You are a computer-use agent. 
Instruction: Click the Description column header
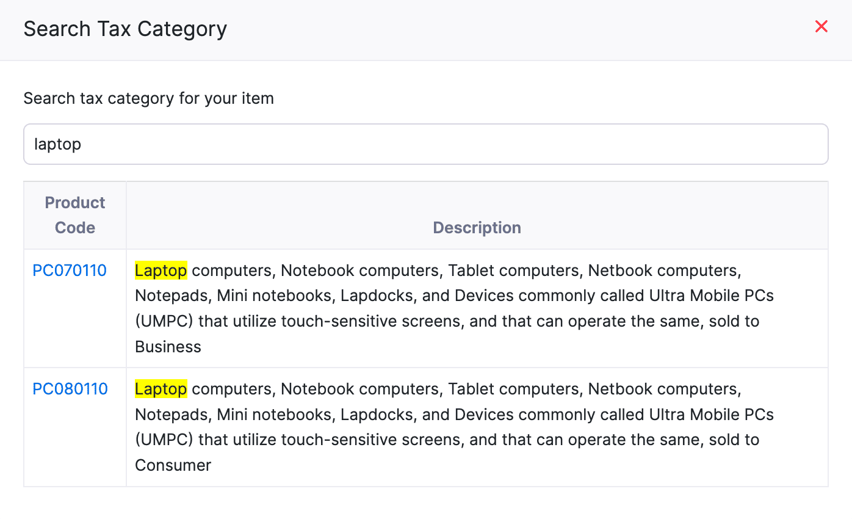click(477, 228)
